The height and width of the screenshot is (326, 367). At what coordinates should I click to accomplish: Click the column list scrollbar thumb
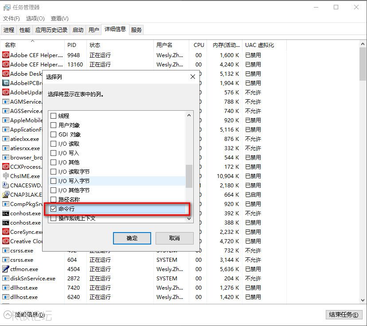189,176
